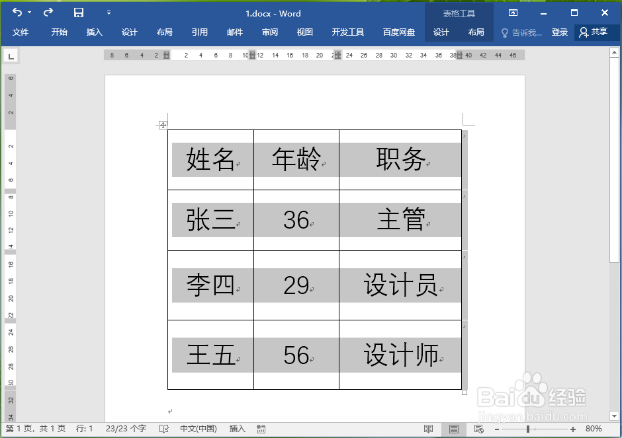Switch to the 设计 tab under 表格工具
The width and height of the screenshot is (622, 438).
pos(441,31)
